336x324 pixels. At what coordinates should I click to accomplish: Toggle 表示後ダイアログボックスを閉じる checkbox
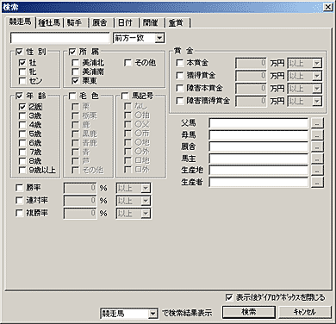pos(229,297)
